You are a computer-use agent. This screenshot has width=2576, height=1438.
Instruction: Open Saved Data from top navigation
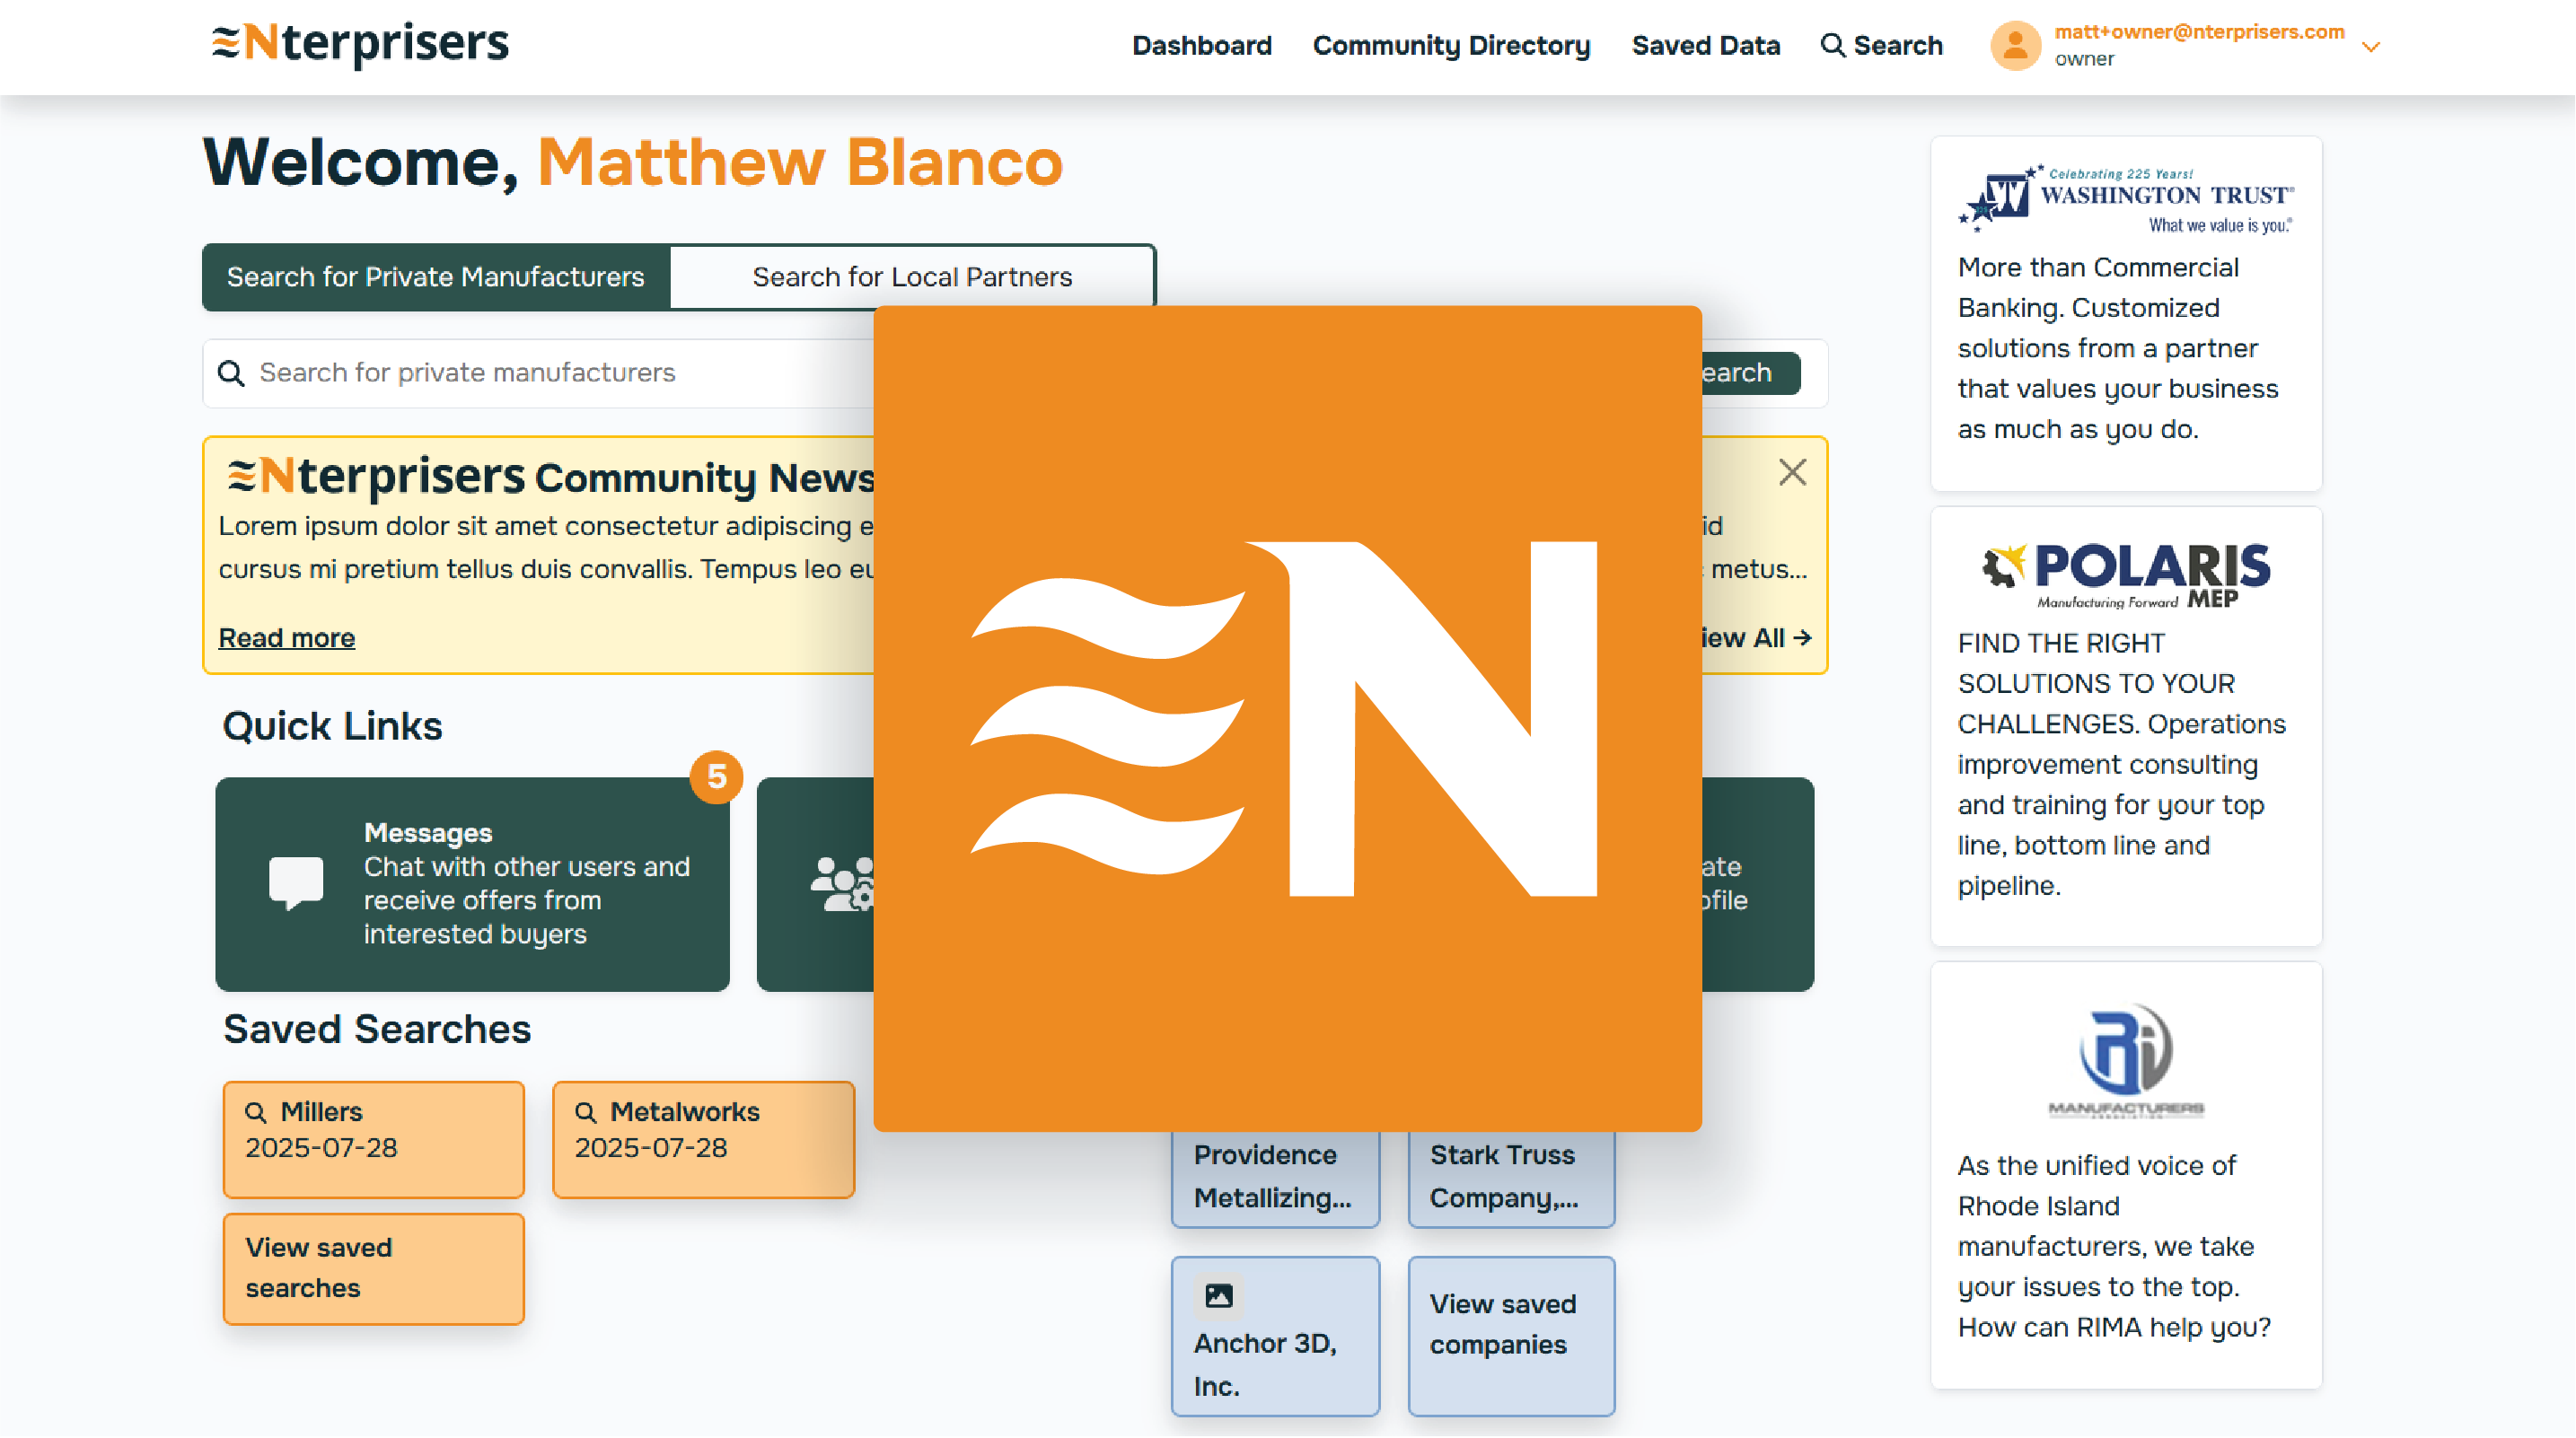point(1705,45)
